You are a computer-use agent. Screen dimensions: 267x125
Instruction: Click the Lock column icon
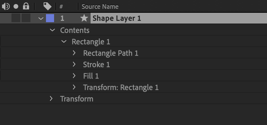(x=26, y=6)
